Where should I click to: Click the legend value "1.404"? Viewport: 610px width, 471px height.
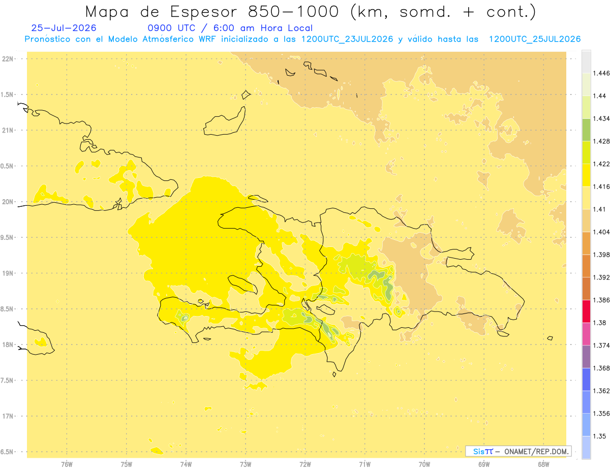pos(601,232)
